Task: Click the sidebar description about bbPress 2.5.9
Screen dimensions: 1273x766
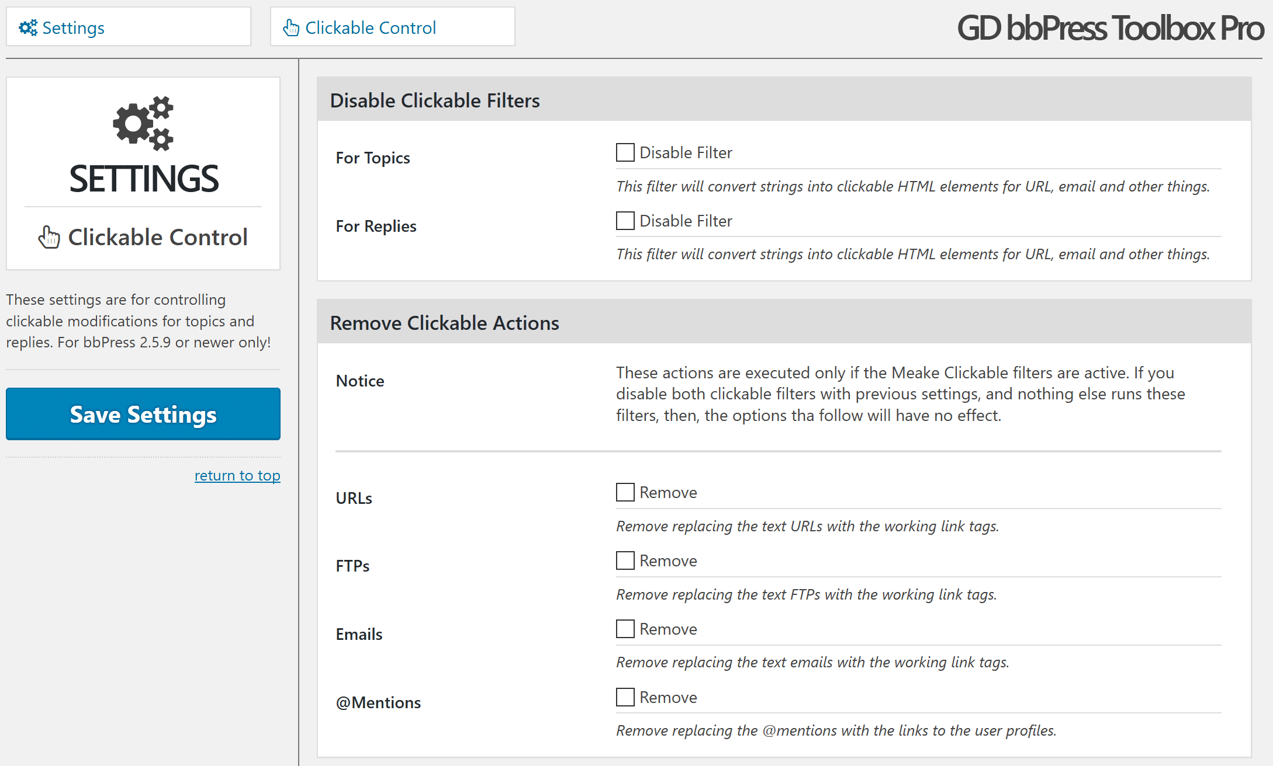Action: 139,321
